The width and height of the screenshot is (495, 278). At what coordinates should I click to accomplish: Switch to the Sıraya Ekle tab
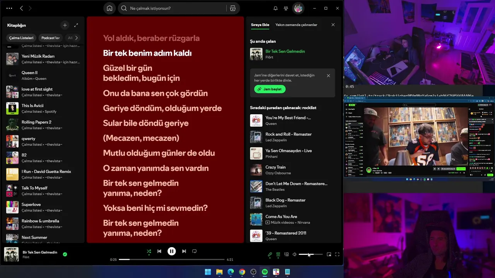tap(260, 25)
